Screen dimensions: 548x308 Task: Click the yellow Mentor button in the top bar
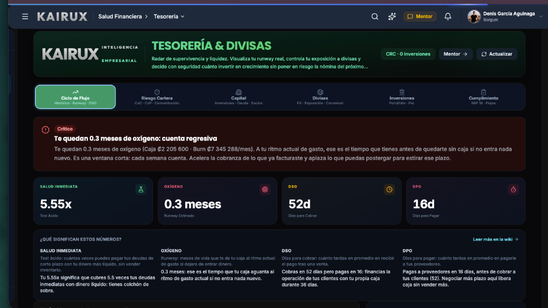[x=420, y=17]
